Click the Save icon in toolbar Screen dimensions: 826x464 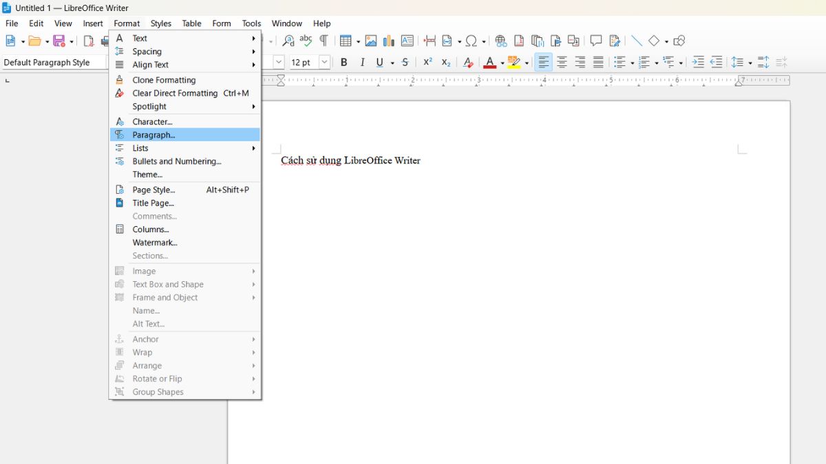pyautogui.click(x=59, y=41)
